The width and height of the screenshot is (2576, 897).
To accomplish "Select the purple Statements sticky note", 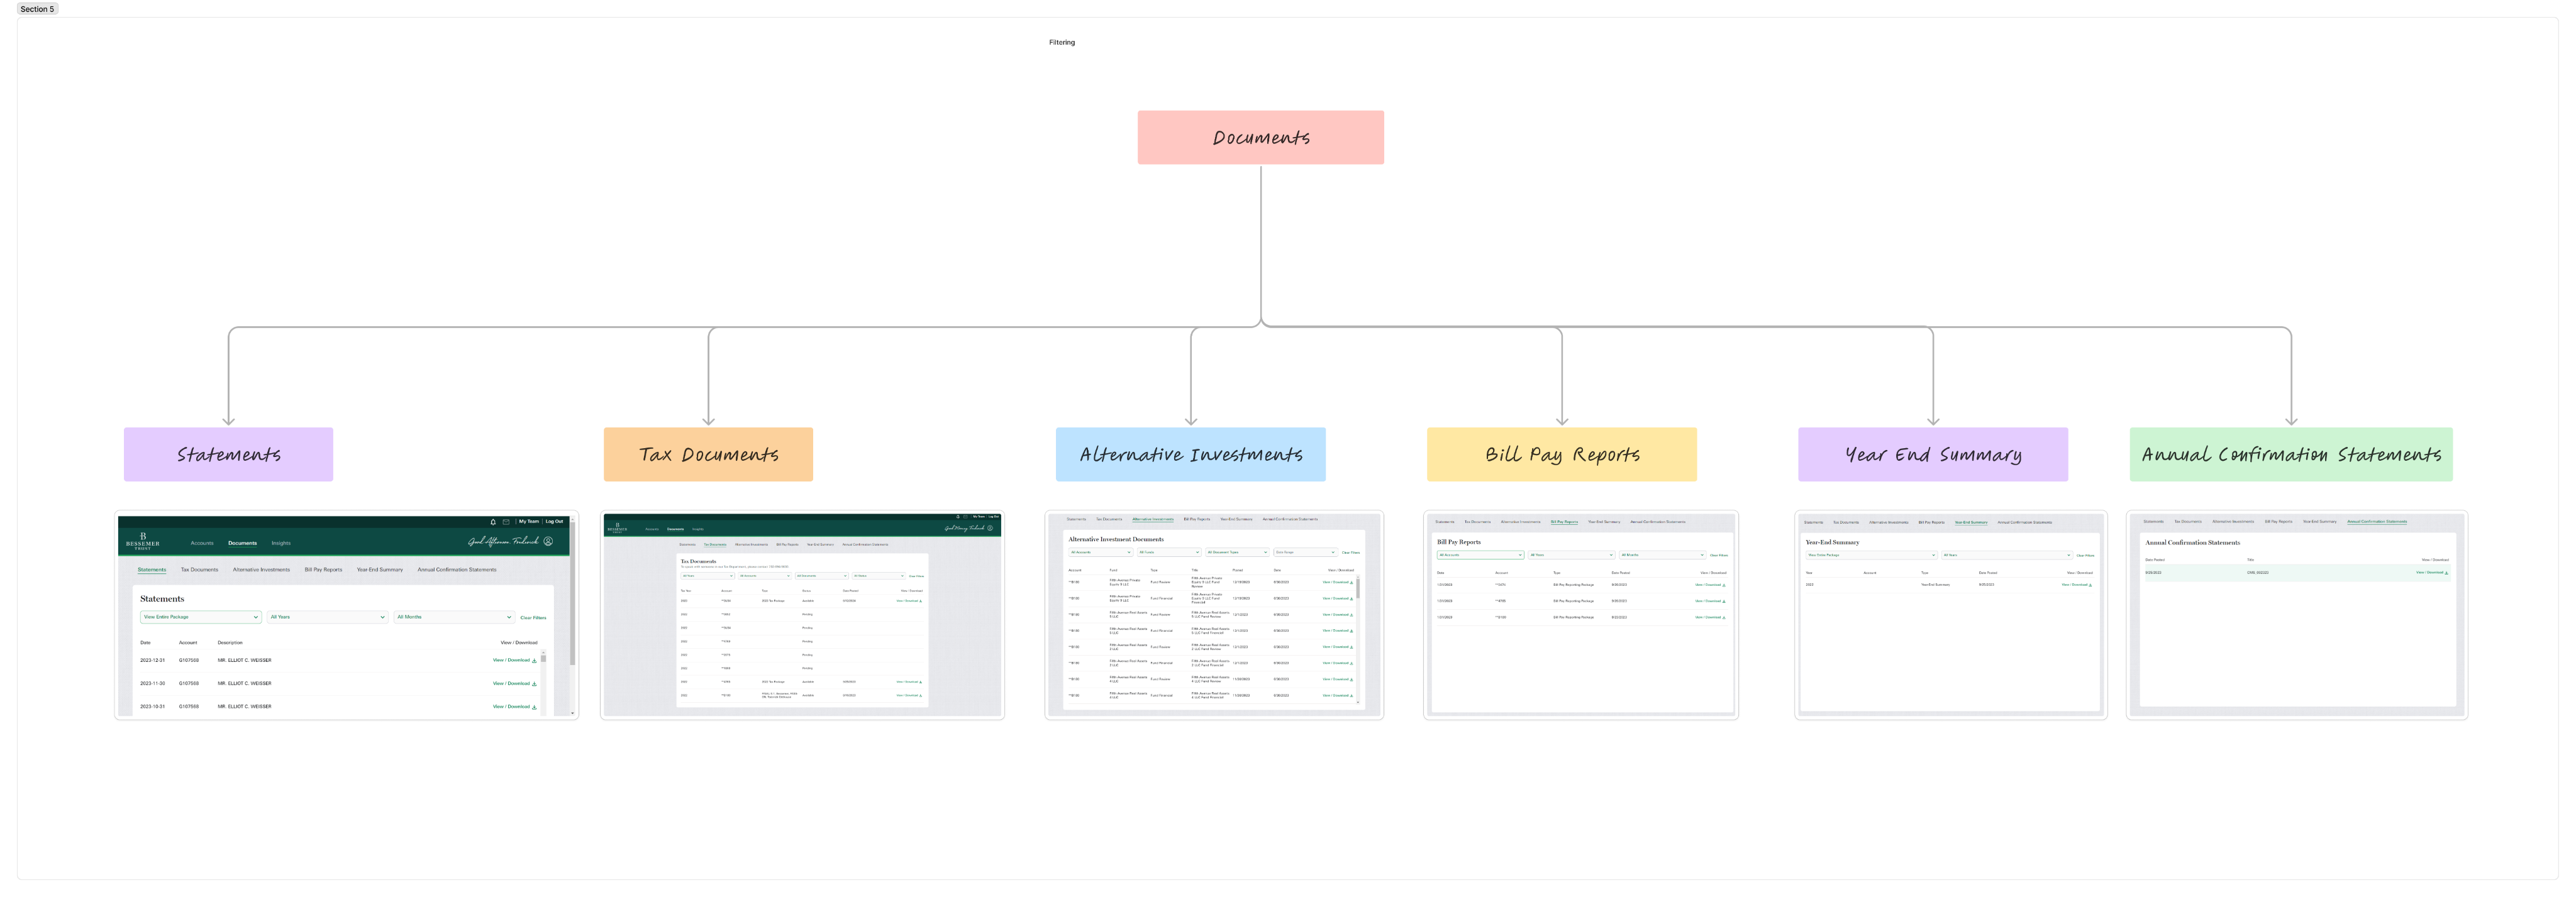I will [x=228, y=454].
